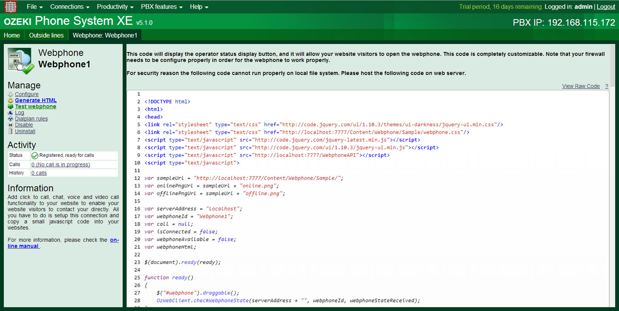Image resolution: width=619 pixels, height=311 pixels.
Task: Open the Log link
Action: pos(20,113)
